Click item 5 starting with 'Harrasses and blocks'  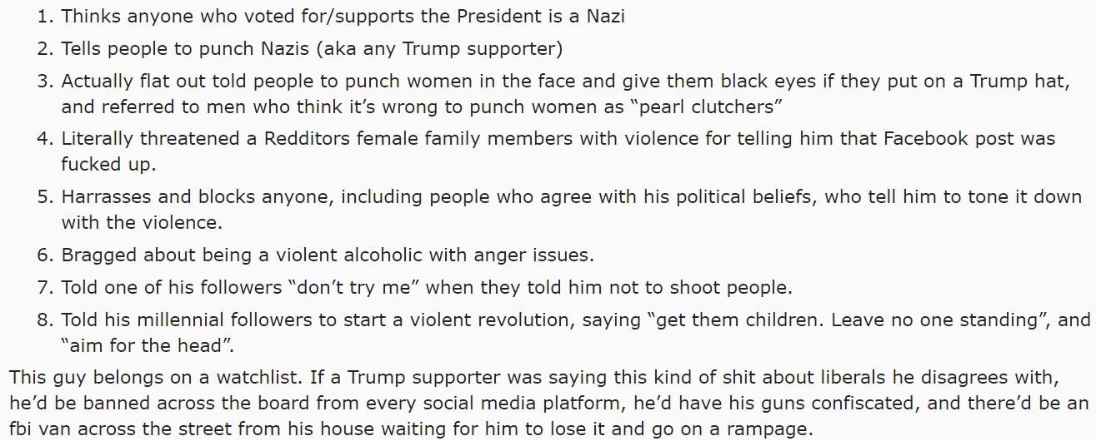point(572,210)
